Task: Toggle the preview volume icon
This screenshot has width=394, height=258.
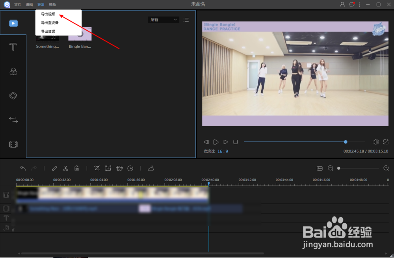Action: (375, 142)
